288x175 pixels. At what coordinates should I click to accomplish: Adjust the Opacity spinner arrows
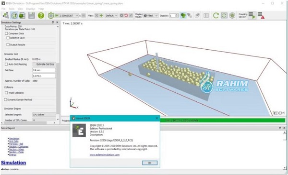coord(177,16)
